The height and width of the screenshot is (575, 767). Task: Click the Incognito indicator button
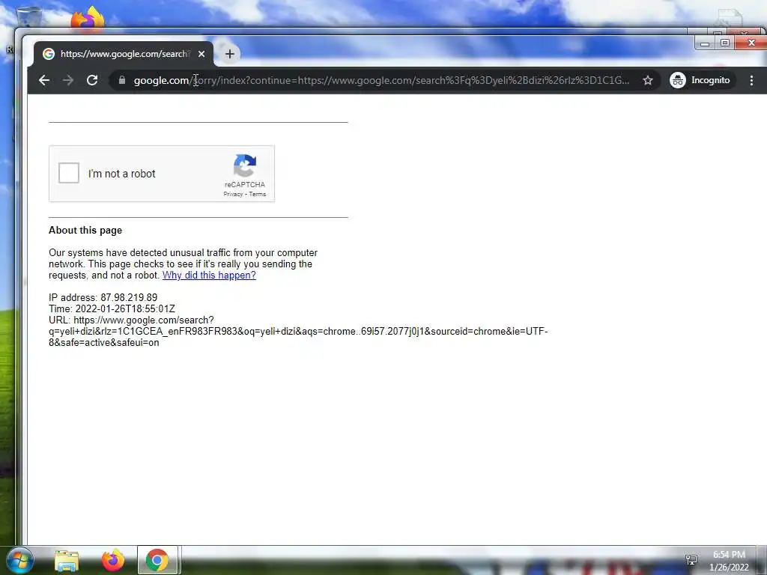point(700,80)
